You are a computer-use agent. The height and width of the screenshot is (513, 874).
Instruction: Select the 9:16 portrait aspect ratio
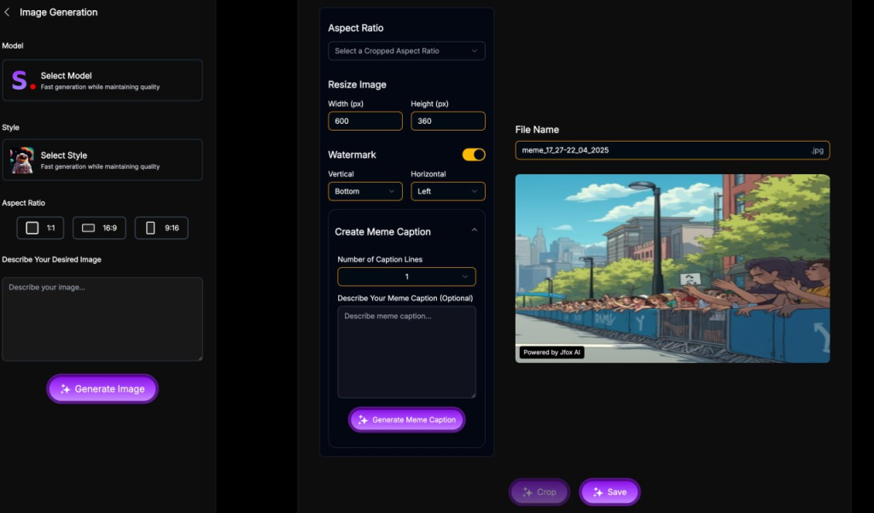161,228
